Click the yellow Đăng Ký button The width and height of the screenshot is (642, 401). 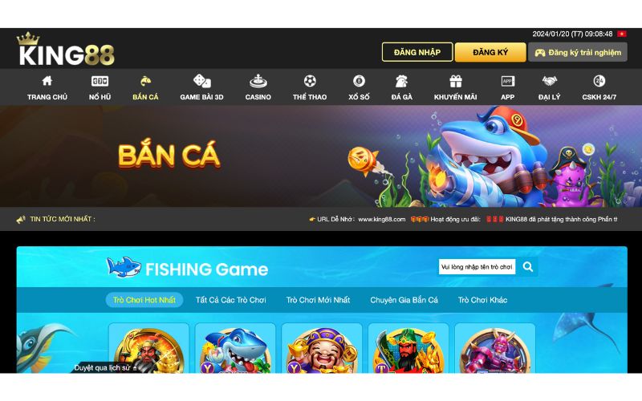[490, 52]
